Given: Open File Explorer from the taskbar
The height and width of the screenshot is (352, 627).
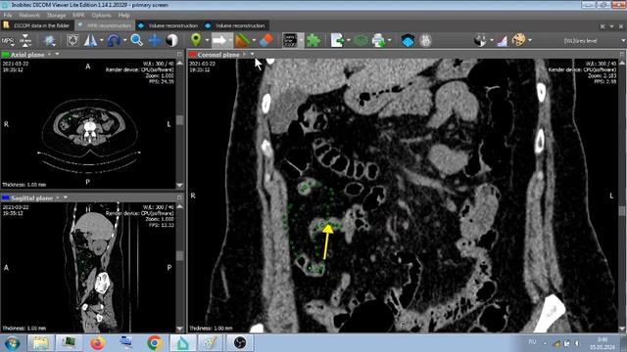Looking at the screenshot, I should [40, 343].
